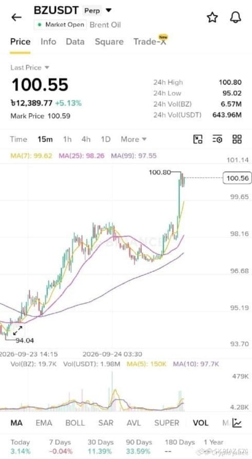This screenshot has width=252, height=459.
Task: Open price alert bell icon
Action: 236,18
